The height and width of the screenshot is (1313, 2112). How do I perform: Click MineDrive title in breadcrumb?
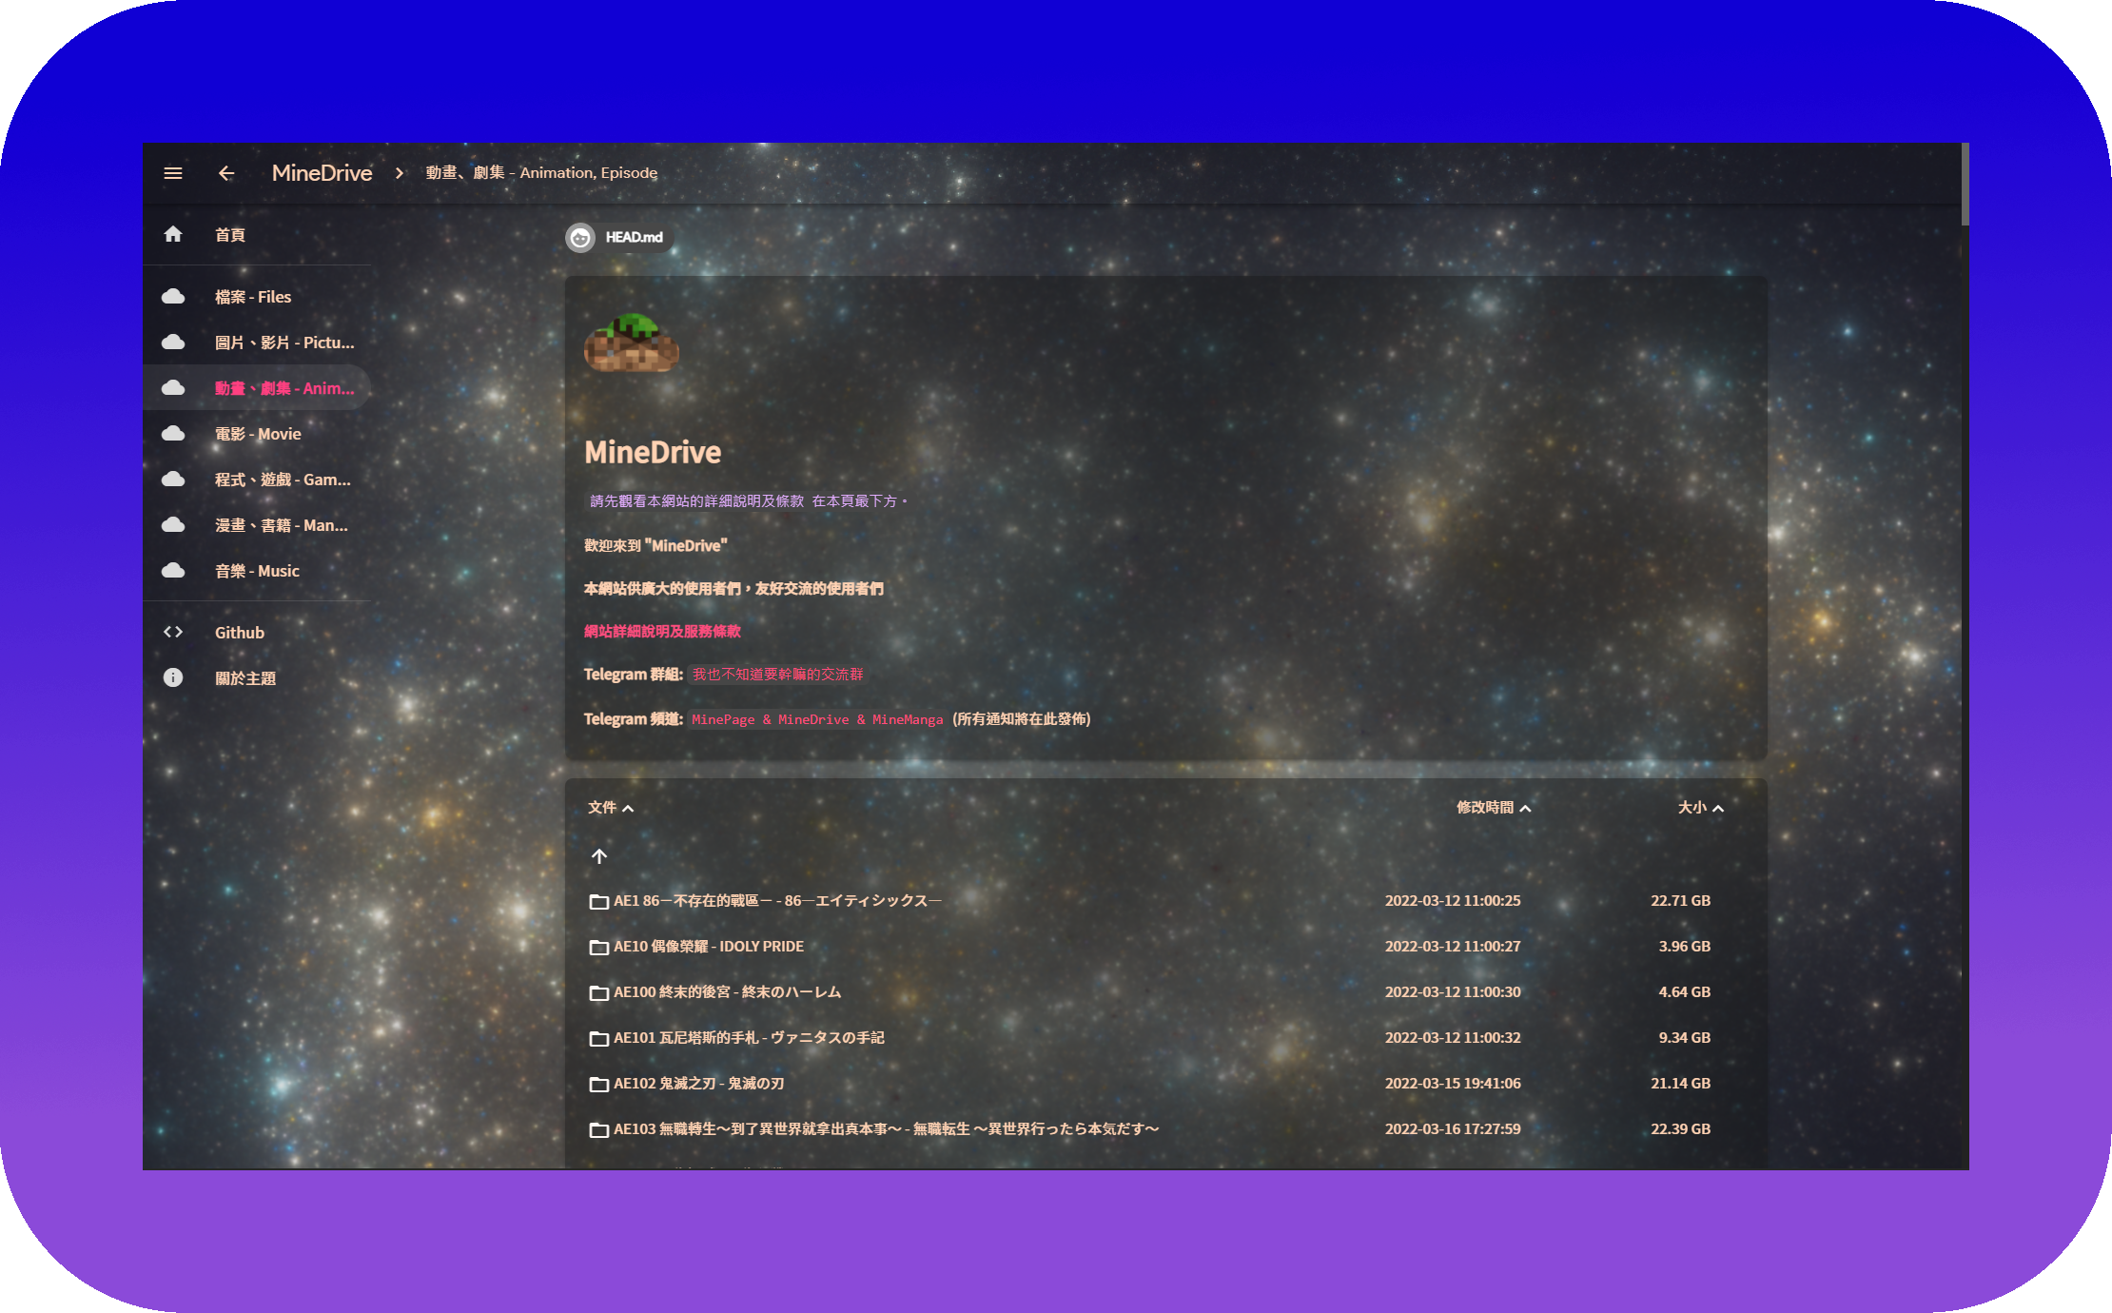pos(322,173)
